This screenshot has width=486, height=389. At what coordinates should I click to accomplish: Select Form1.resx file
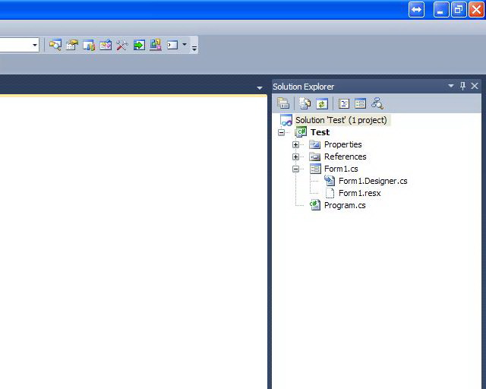click(x=359, y=193)
